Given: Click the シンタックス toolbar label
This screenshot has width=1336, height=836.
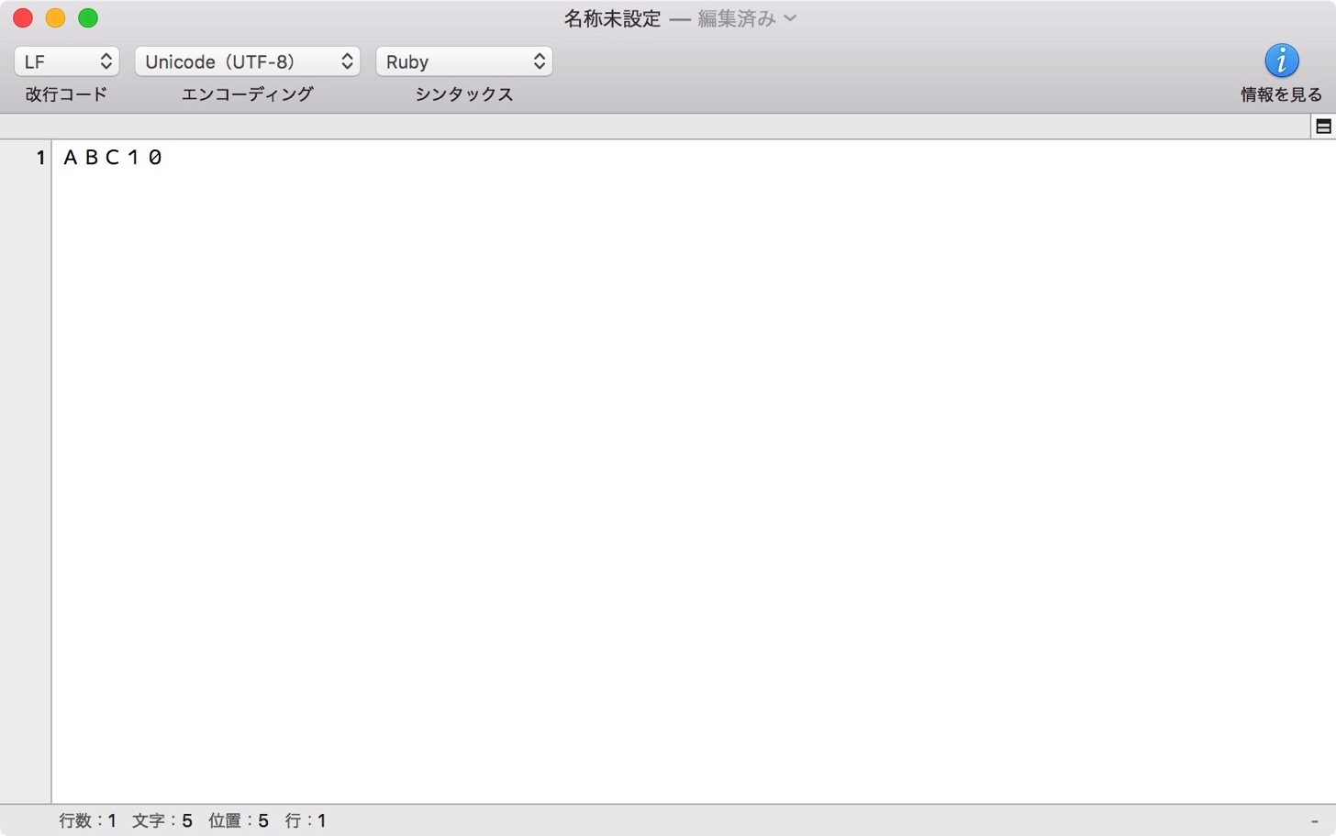Looking at the screenshot, I should click(x=464, y=94).
